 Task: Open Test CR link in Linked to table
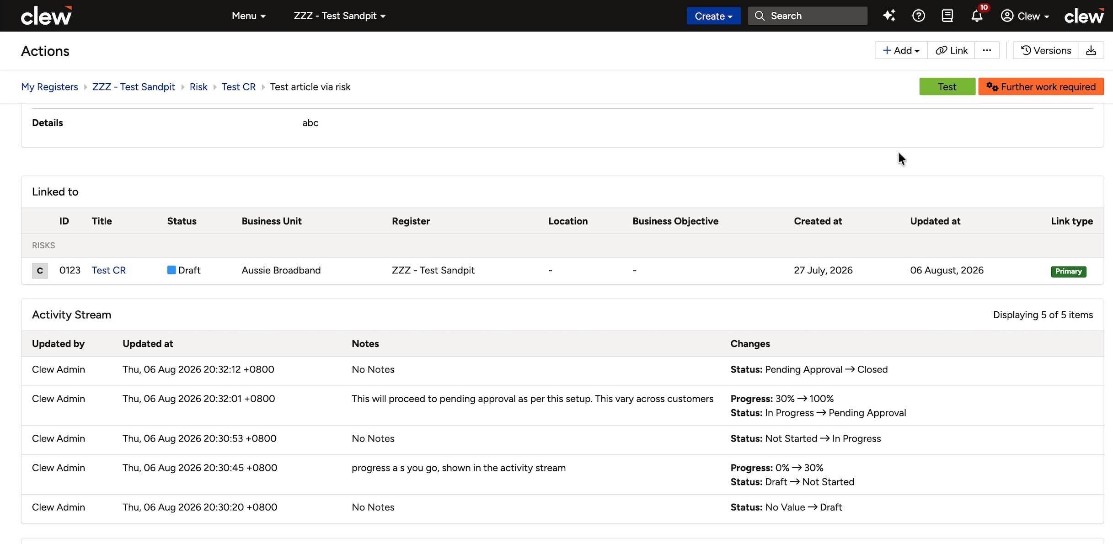coord(109,270)
